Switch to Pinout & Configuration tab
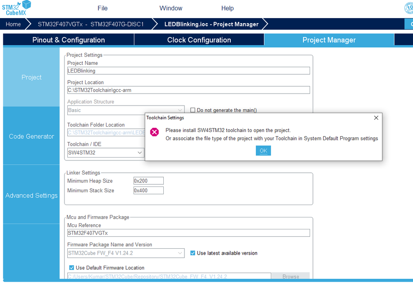 [69, 40]
